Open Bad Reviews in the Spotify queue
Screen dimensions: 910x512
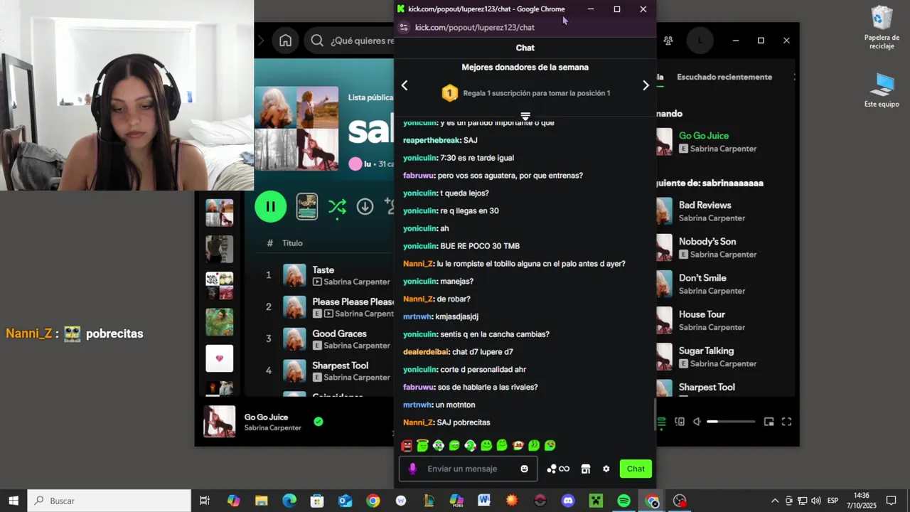(705, 205)
